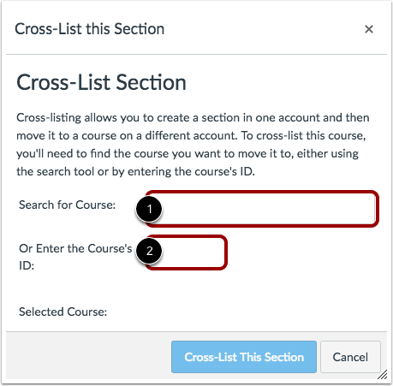This screenshot has width=393, height=386.
Task: Click blank space after 'Selected Course:' text
Action: (246, 312)
